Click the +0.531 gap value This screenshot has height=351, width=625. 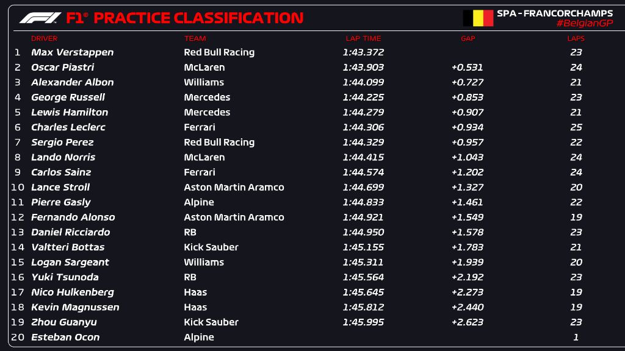tap(467, 68)
